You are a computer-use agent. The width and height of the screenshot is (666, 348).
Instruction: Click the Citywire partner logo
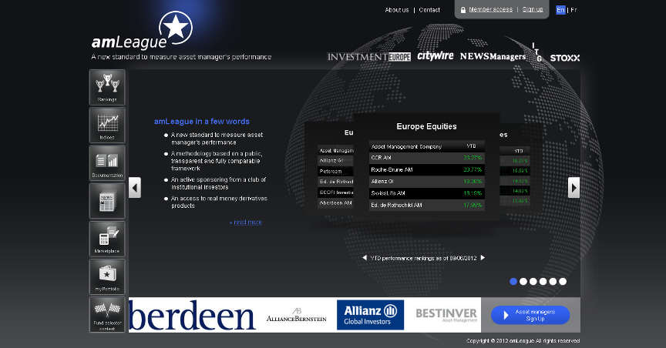(436, 55)
